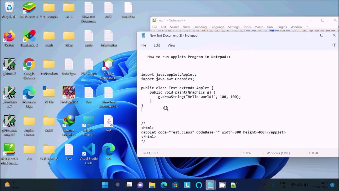The height and width of the screenshot is (191, 339).
Task: Select the video folder on desktop
Action: 69,38
